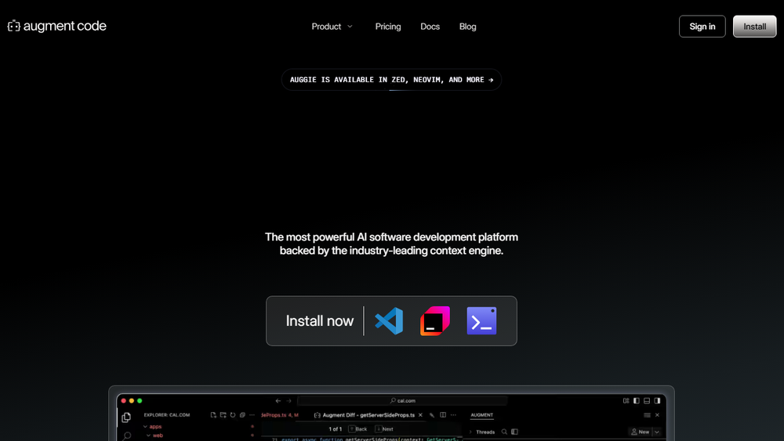
Task: Collapse the web folder
Action: 148,436
